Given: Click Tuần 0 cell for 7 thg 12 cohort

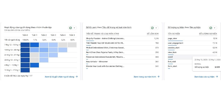Looking at the screenshot, I should pyautogui.click(x=25, y=45).
